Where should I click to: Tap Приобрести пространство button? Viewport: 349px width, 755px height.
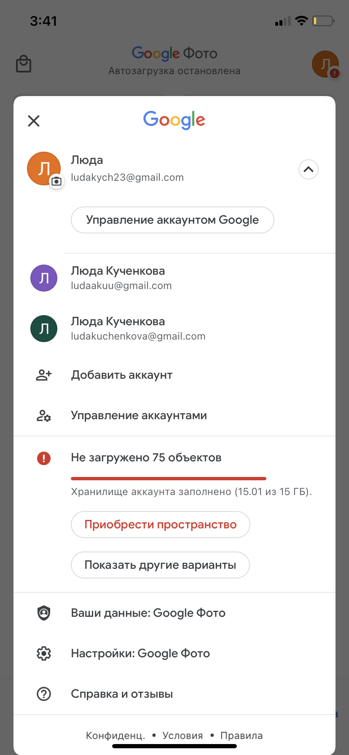click(161, 525)
